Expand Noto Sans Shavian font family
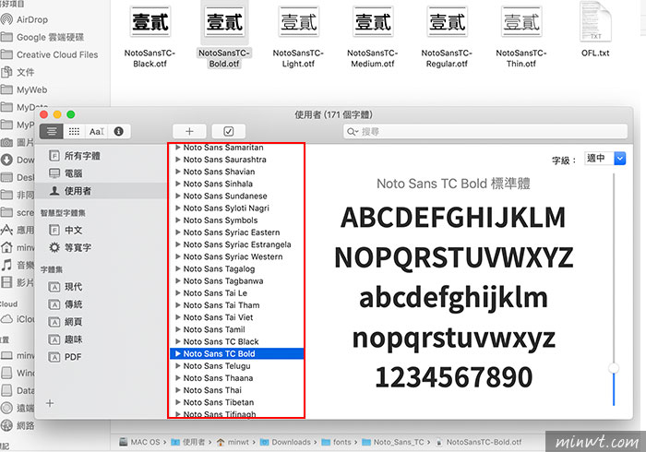Screen dimensions: 646x452 (x=178, y=172)
